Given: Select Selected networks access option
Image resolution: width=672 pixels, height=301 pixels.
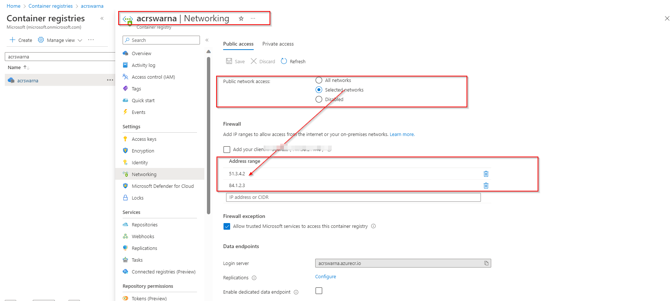Looking at the screenshot, I should [x=319, y=90].
